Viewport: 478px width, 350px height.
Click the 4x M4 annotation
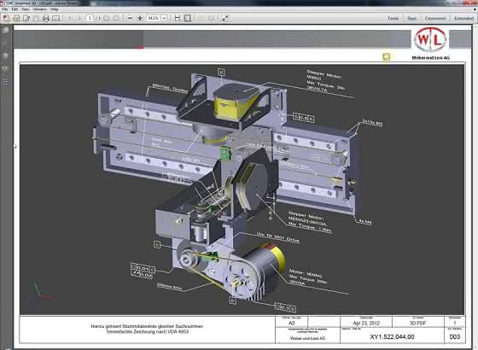[x=365, y=222]
